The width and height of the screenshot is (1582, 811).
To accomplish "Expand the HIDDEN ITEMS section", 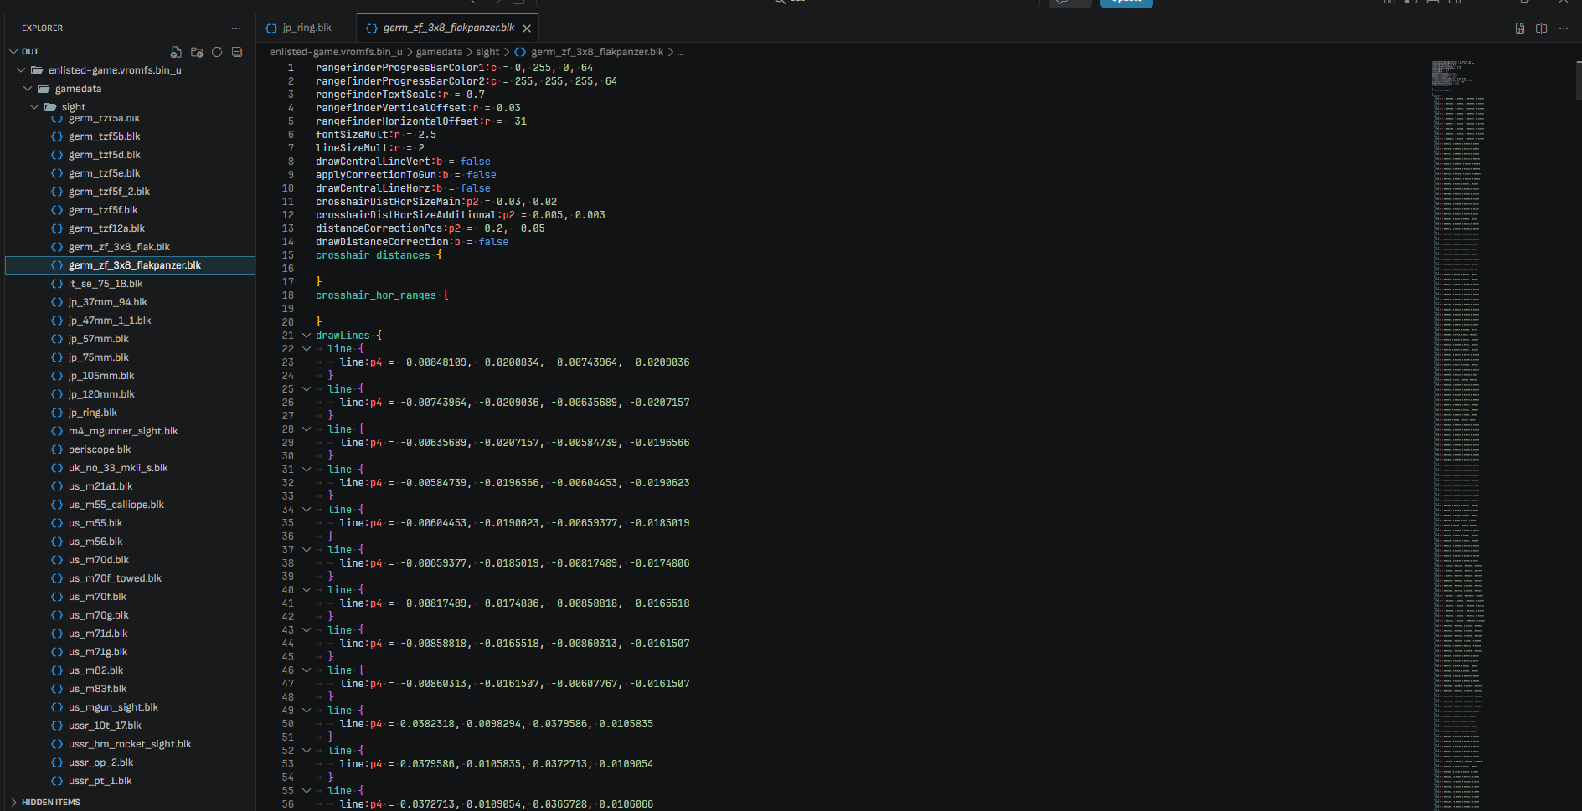I will [x=130, y=802].
